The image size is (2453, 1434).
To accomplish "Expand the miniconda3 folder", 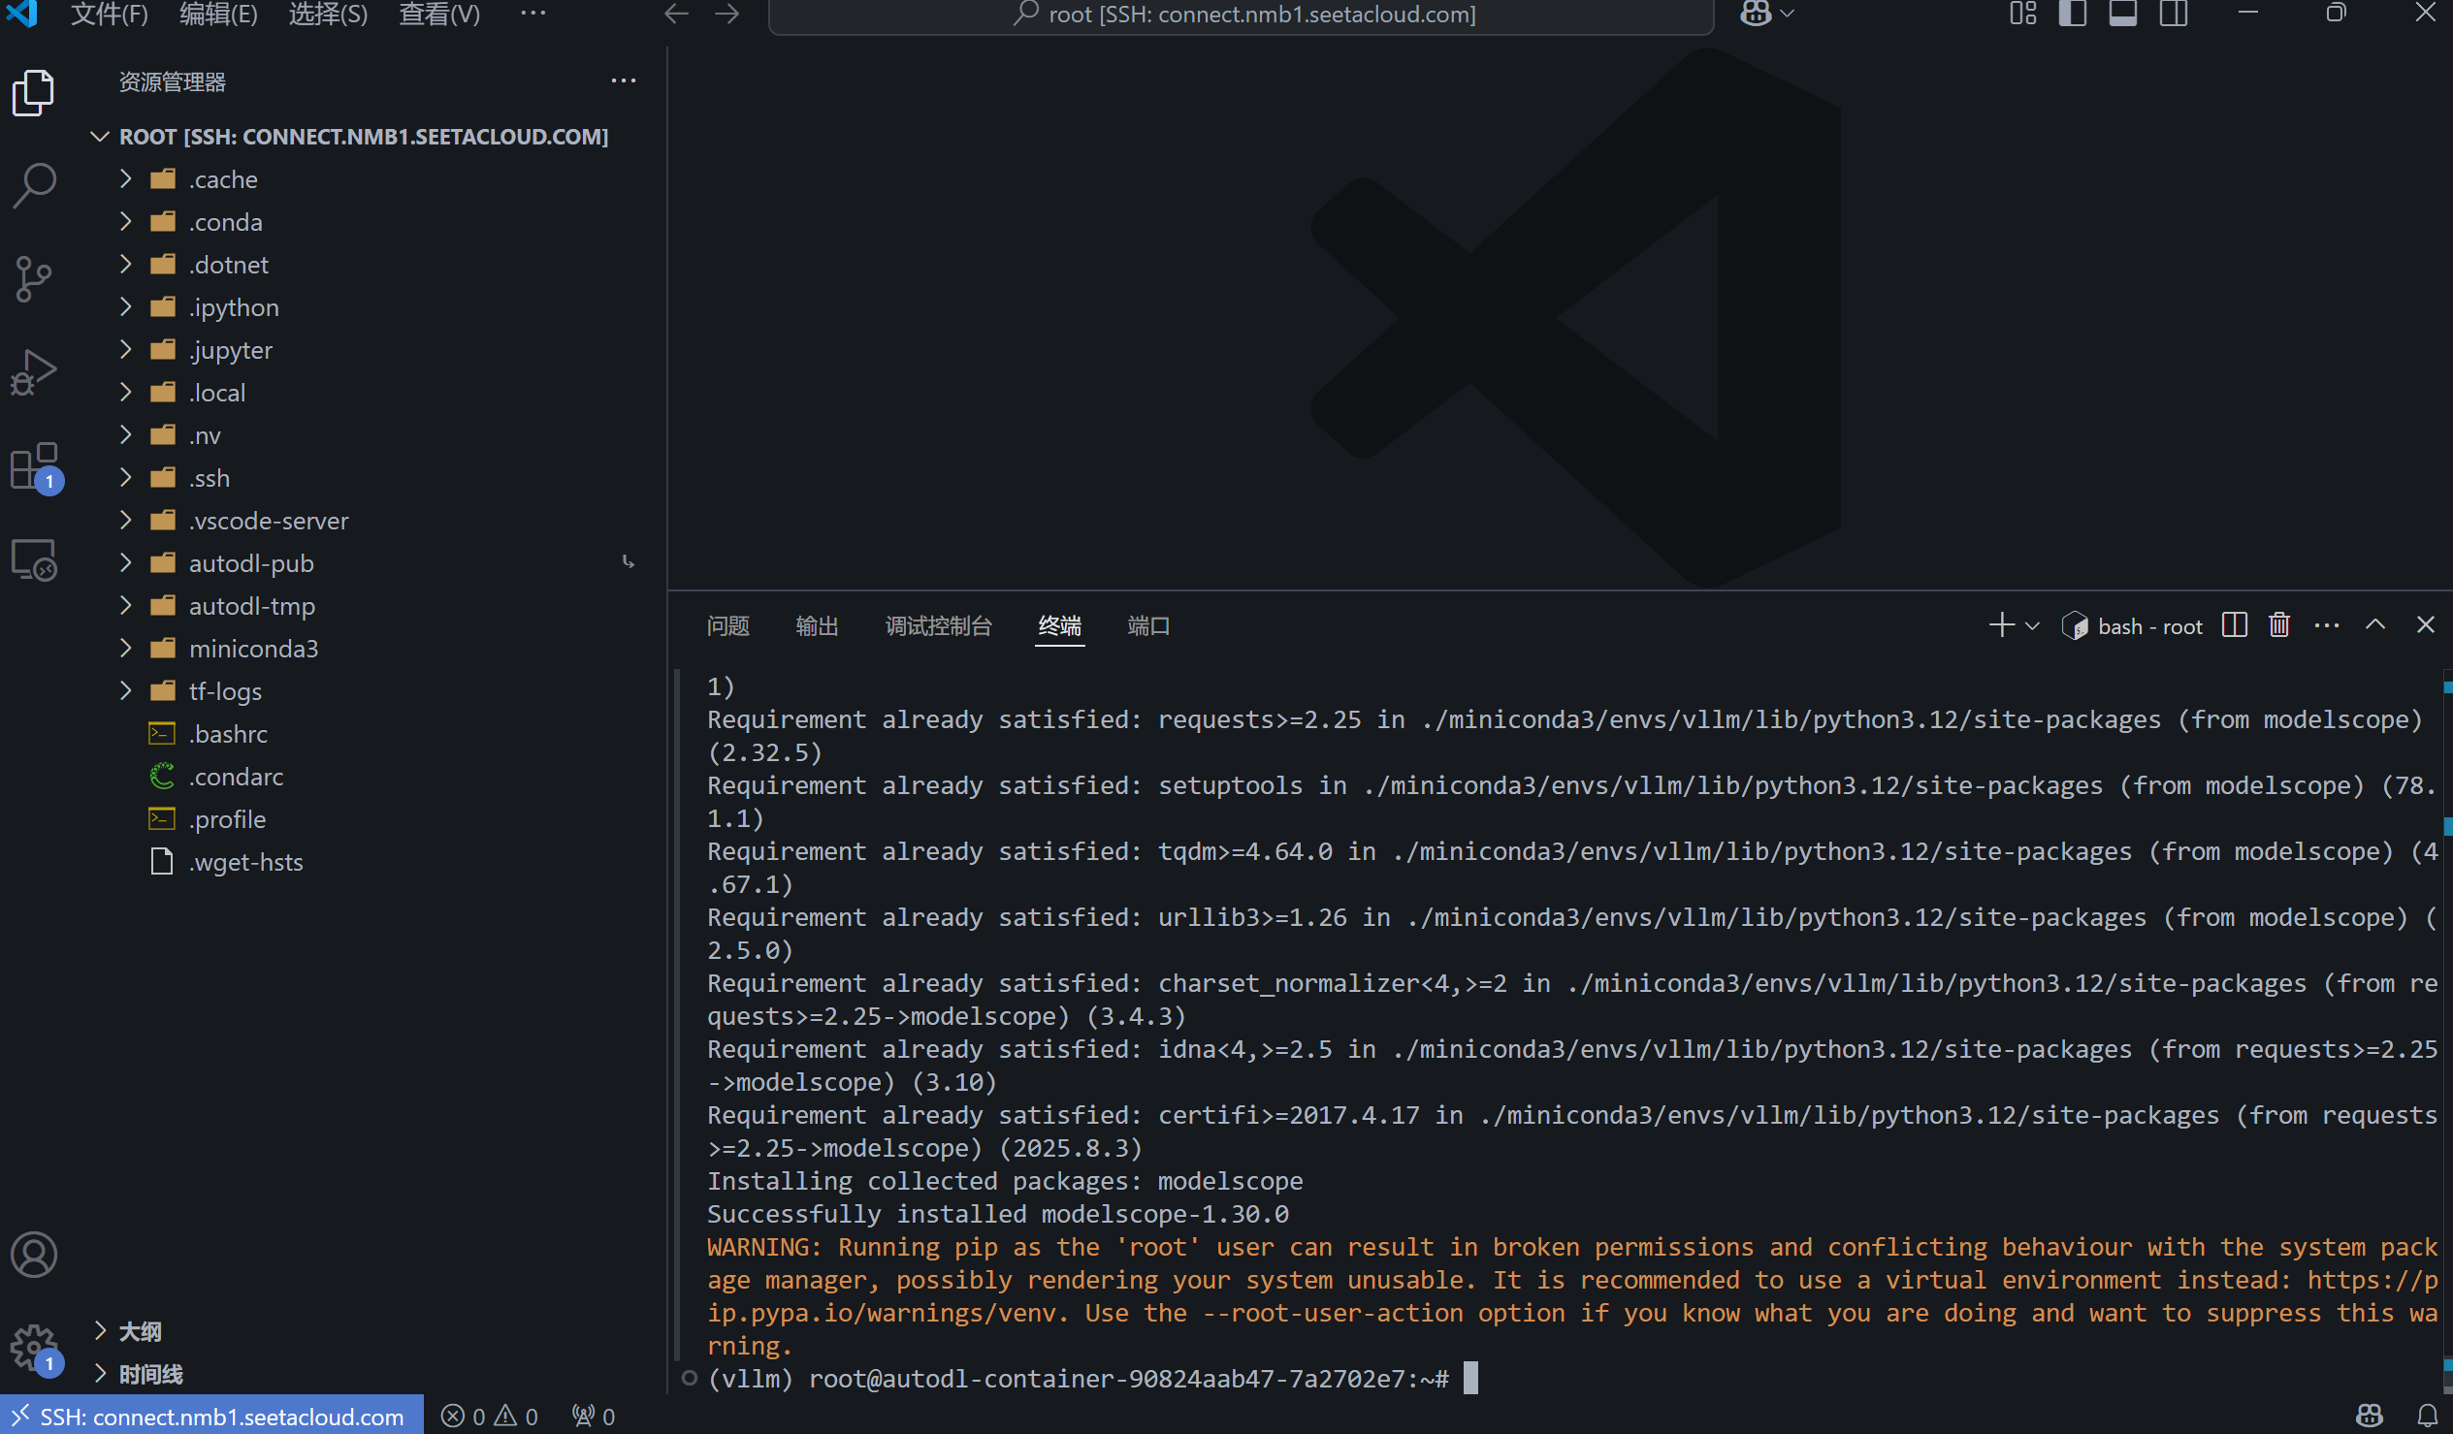I will point(253,649).
